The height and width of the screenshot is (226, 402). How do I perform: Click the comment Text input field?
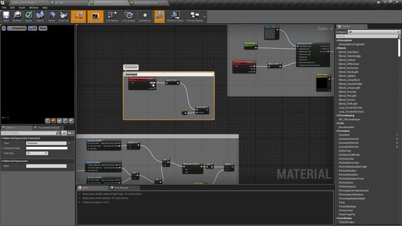click(46, 143)
